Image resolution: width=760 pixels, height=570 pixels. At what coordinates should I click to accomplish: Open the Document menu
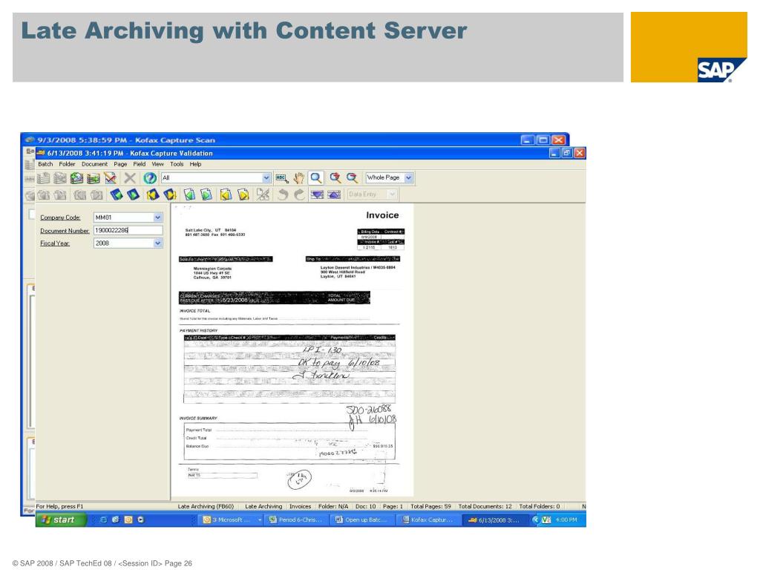pyautogui.click(x=94, y=164)
